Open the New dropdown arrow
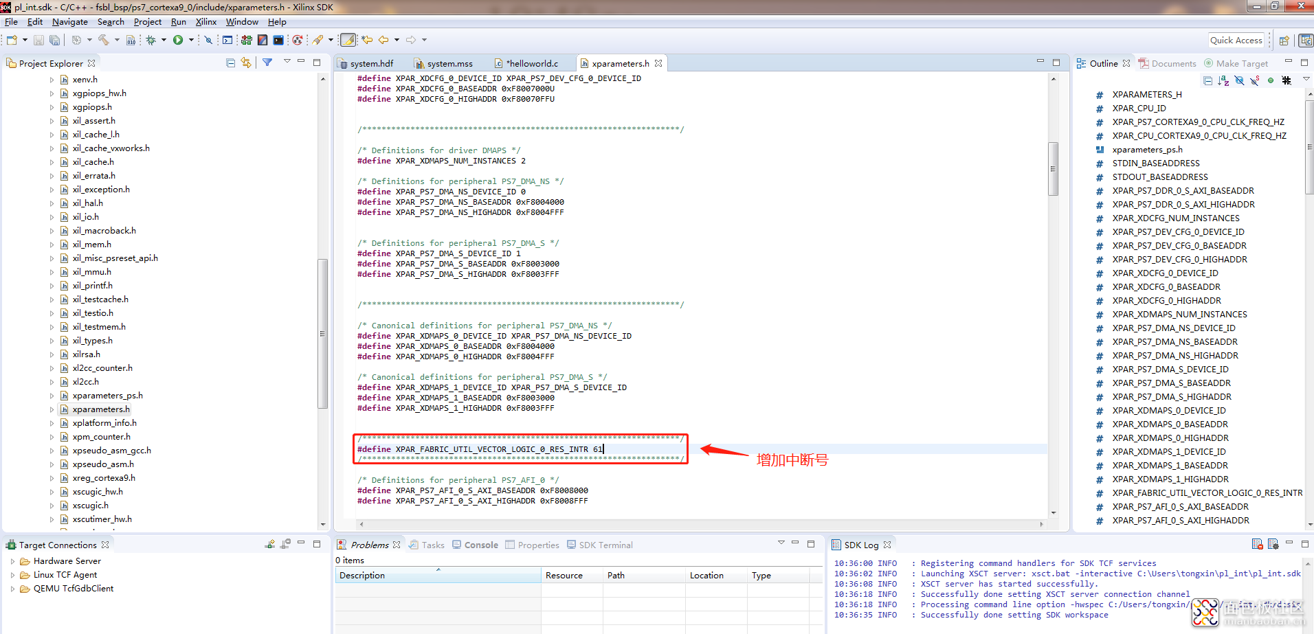Screen dimensions: 1314x634 click(x=25, y=40)
